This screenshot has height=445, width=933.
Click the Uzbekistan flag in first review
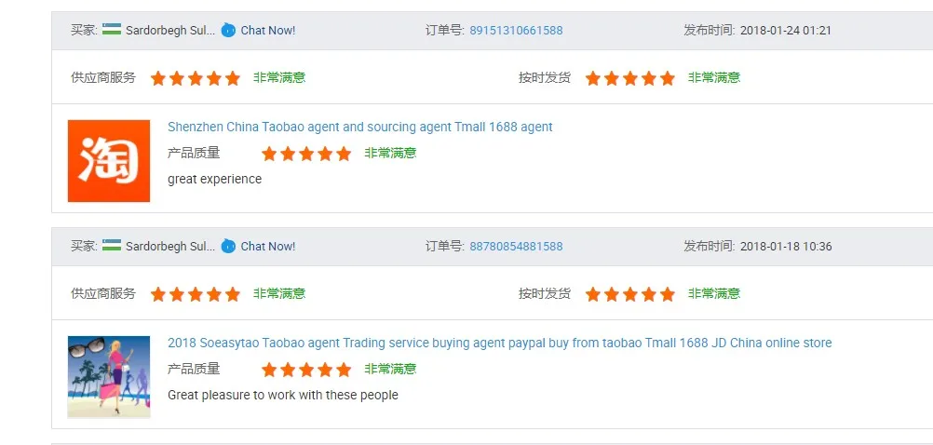coord(112,30)
